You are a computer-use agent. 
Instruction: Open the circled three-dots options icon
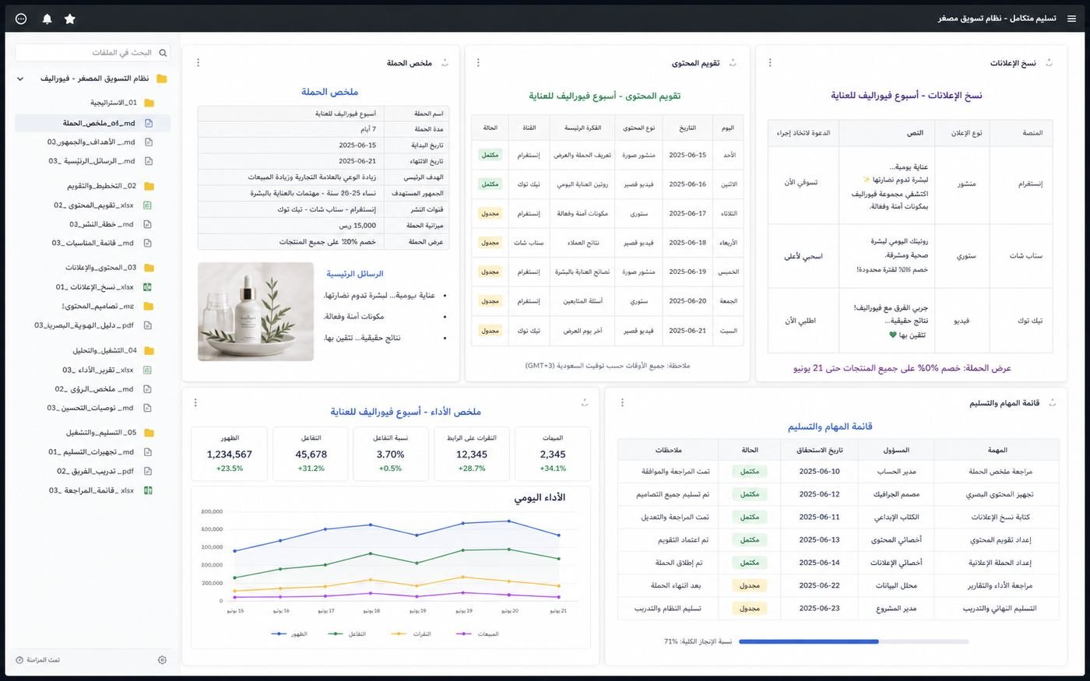click(x=21, y=19)
